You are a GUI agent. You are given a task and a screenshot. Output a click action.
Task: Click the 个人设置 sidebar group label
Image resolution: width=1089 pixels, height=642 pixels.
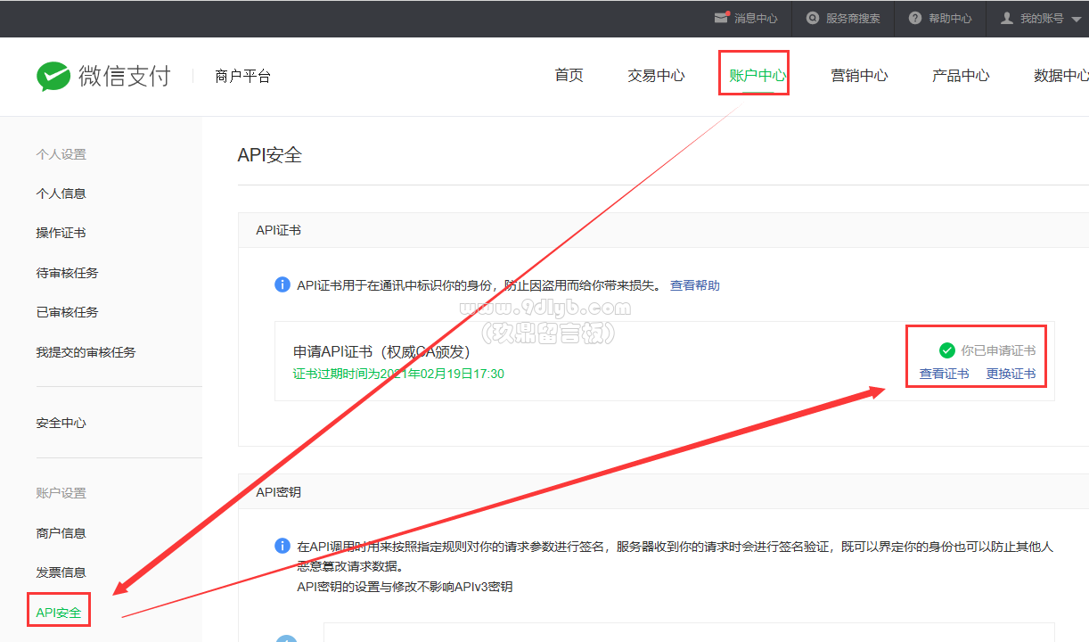tap(61, 154)
